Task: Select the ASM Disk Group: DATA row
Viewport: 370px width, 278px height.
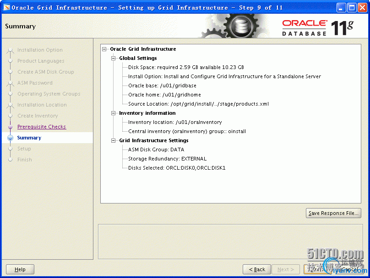Action: pos(156,150)
